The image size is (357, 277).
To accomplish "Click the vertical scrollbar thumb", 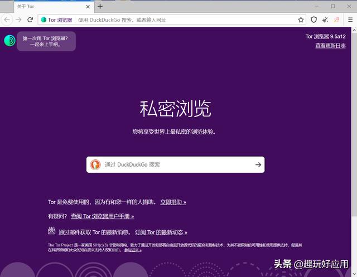I will pos(354,125).
